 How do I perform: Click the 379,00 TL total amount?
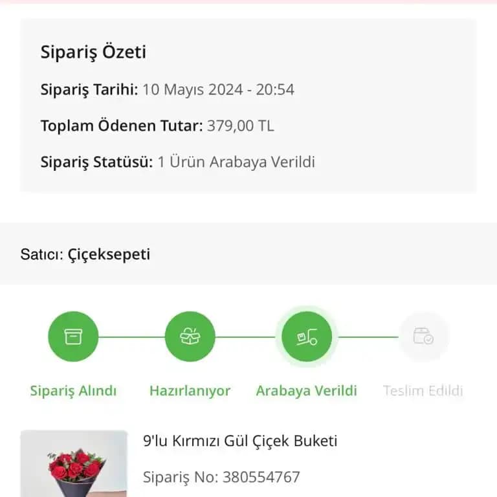tap(240, 126)
